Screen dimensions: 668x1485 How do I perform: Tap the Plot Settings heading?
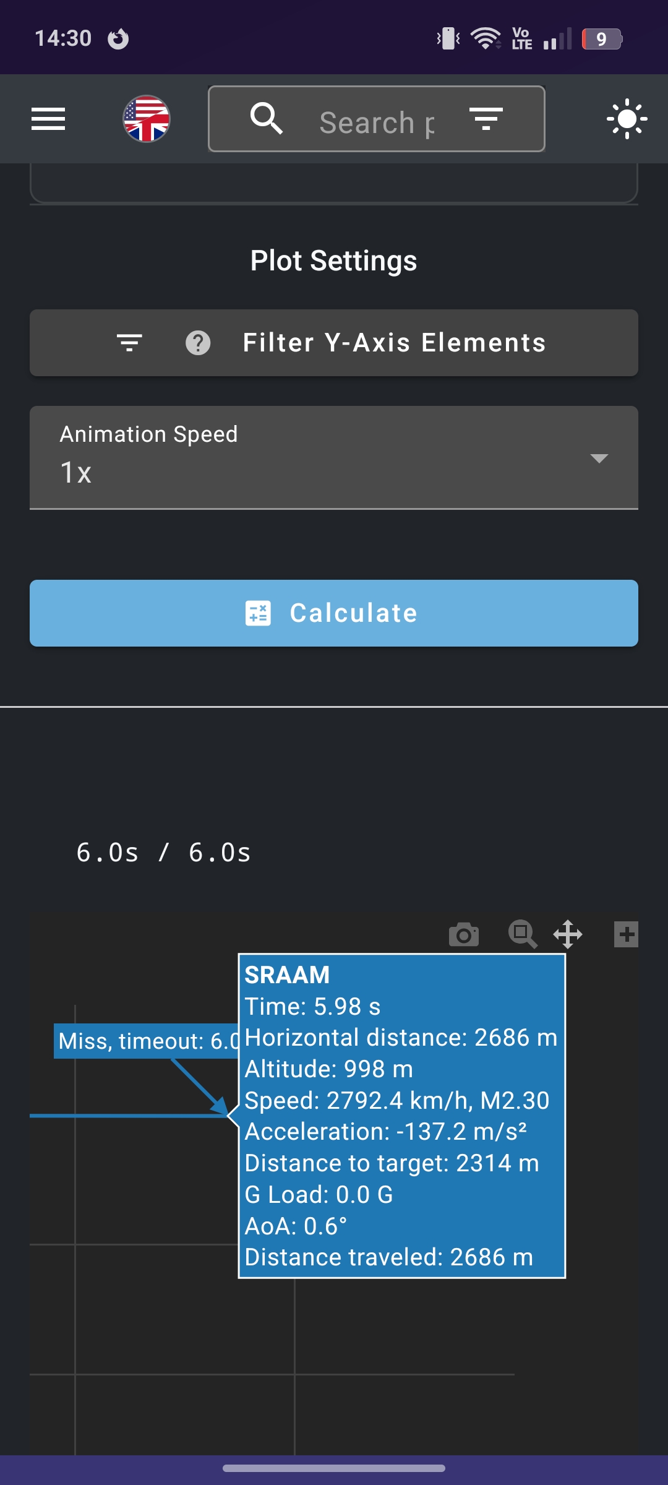point(333,260)
